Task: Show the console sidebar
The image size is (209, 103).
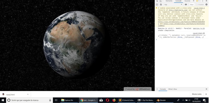Action: (157, 4)
